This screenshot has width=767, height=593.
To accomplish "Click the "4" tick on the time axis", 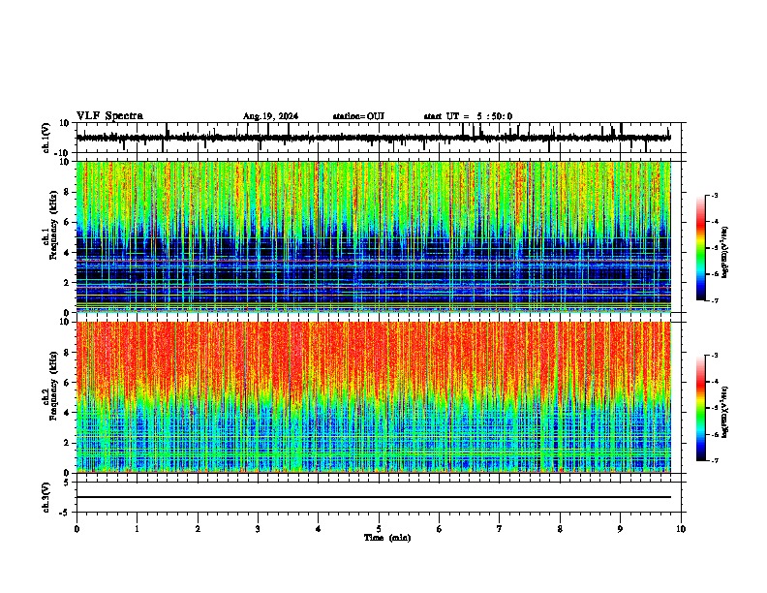I will [x=319, y=529].
